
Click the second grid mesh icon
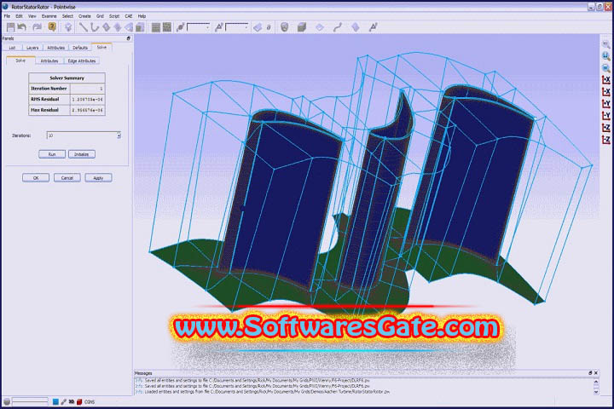[167, 27]
